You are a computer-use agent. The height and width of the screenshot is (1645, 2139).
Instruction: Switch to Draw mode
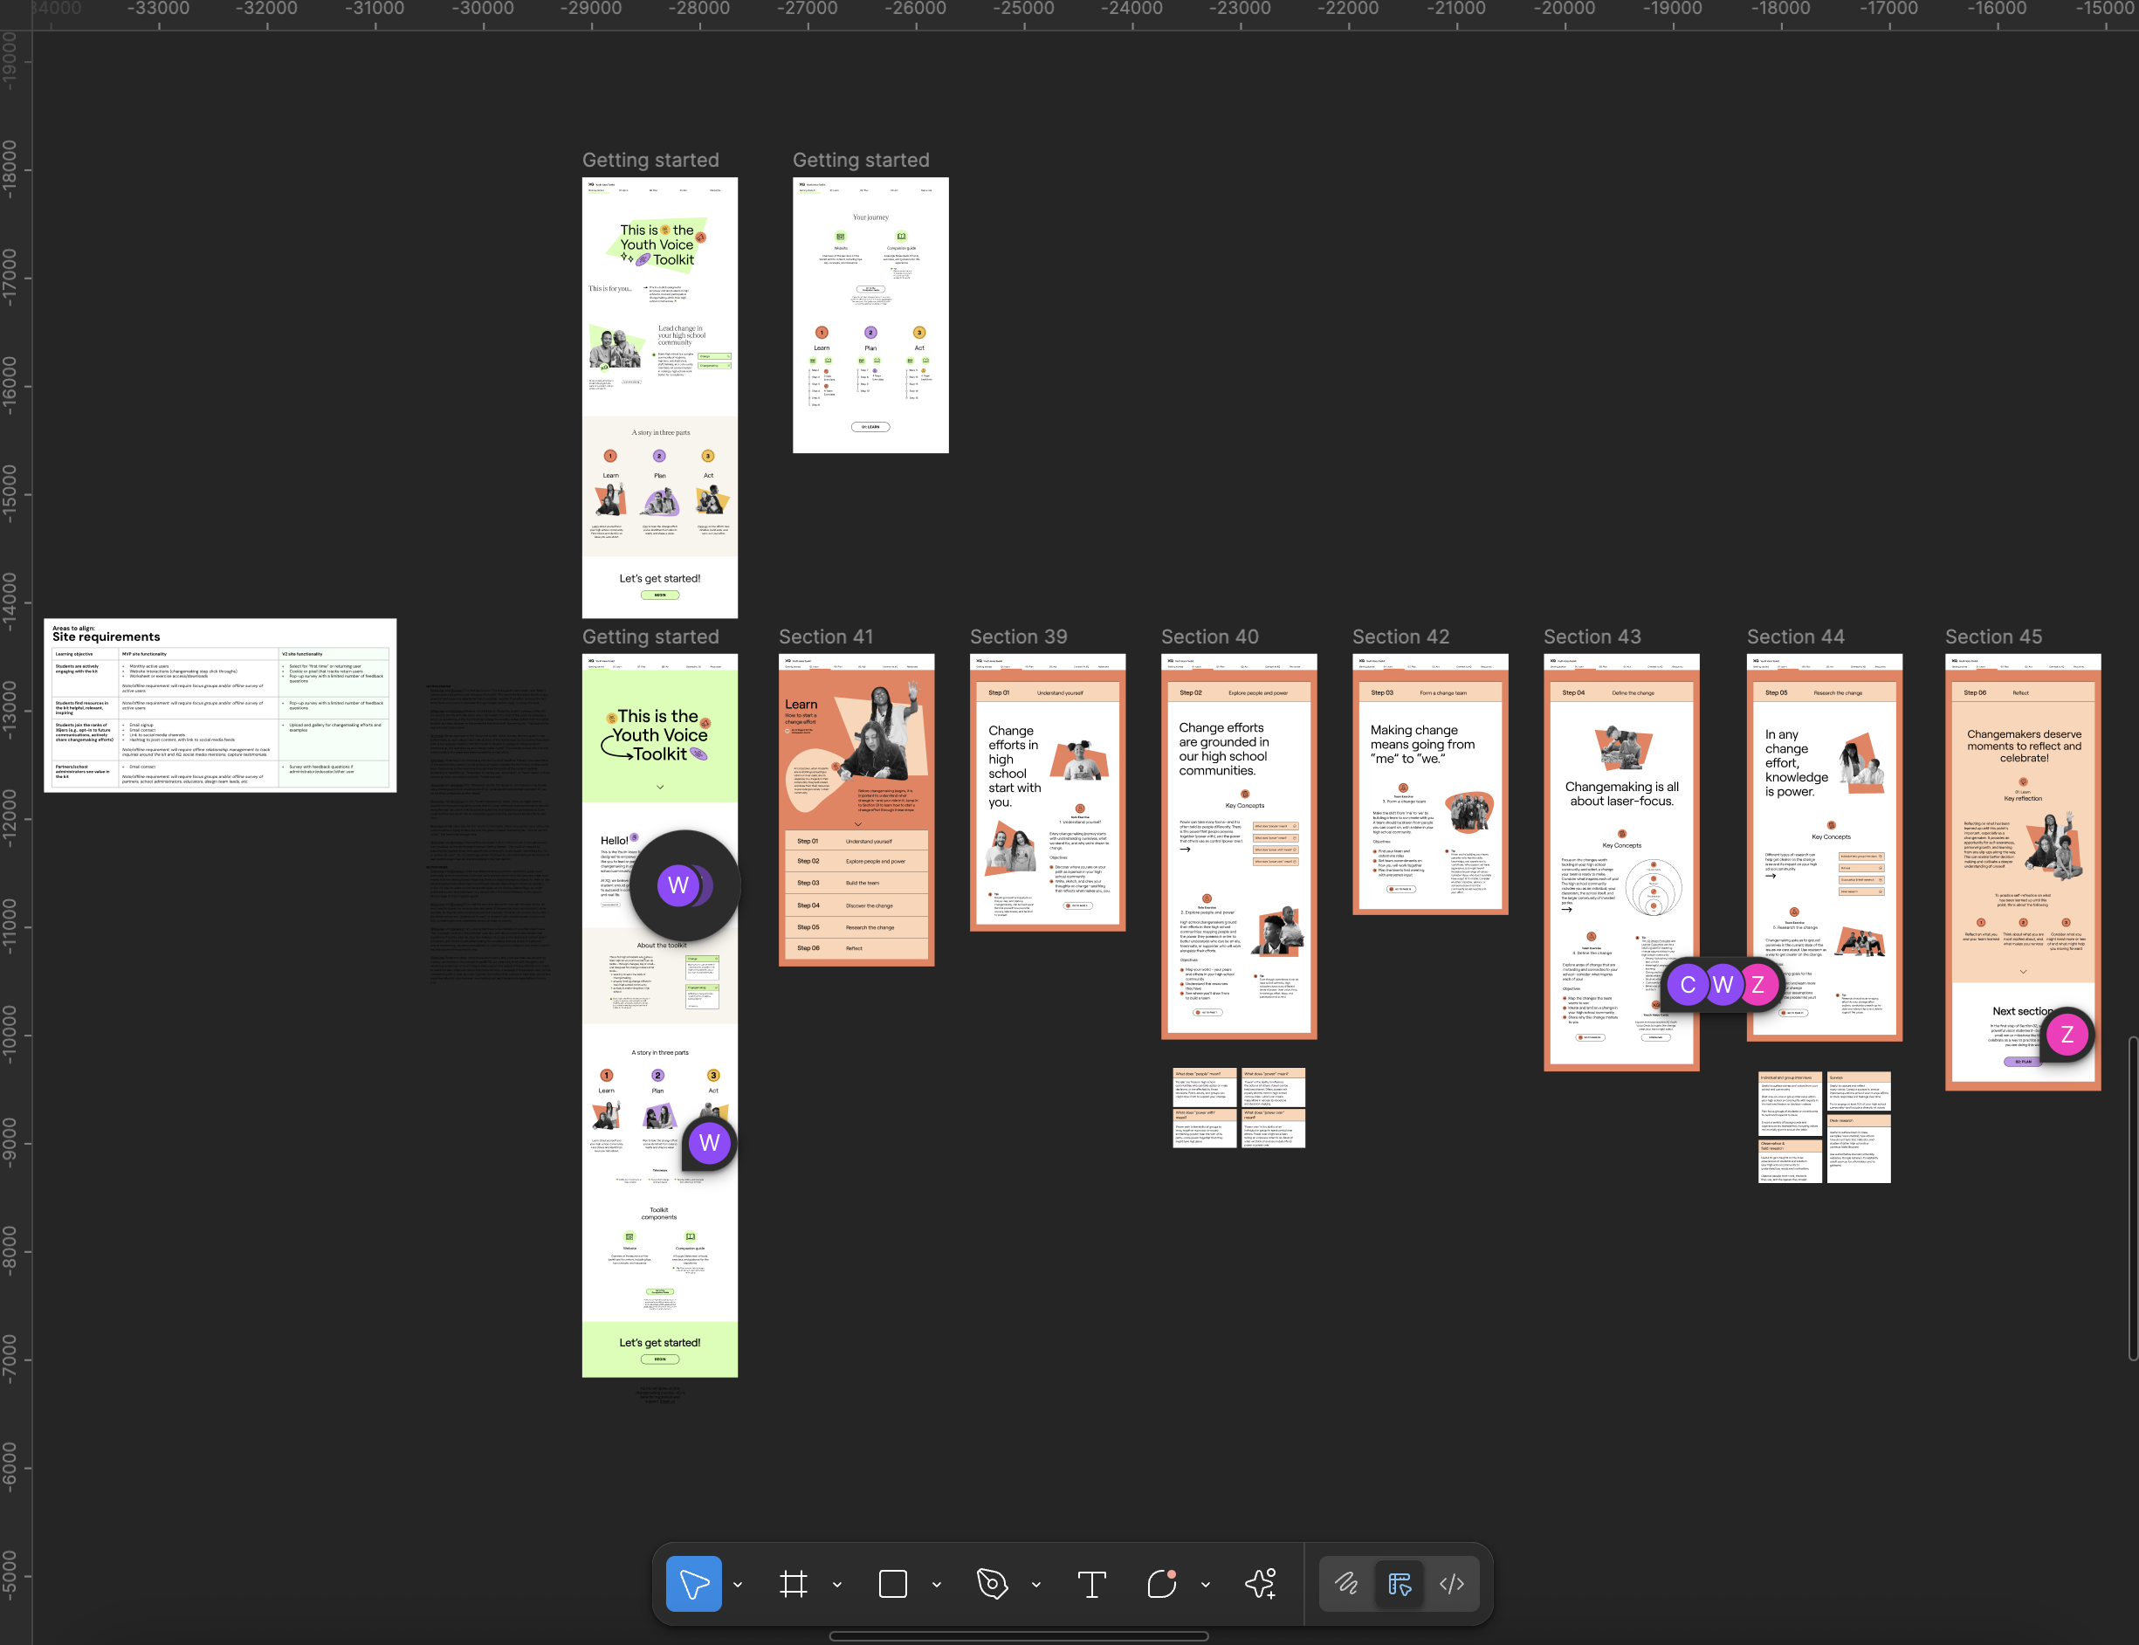point(1347,1583)
